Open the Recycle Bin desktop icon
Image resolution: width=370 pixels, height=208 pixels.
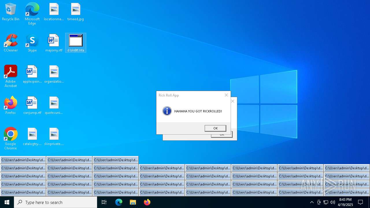(11, 12)
